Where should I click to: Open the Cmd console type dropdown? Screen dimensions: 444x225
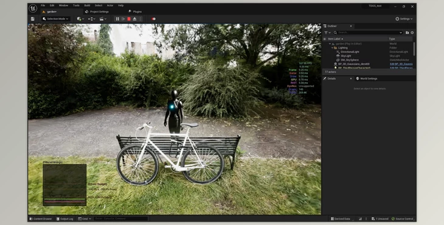click(85, 219)
